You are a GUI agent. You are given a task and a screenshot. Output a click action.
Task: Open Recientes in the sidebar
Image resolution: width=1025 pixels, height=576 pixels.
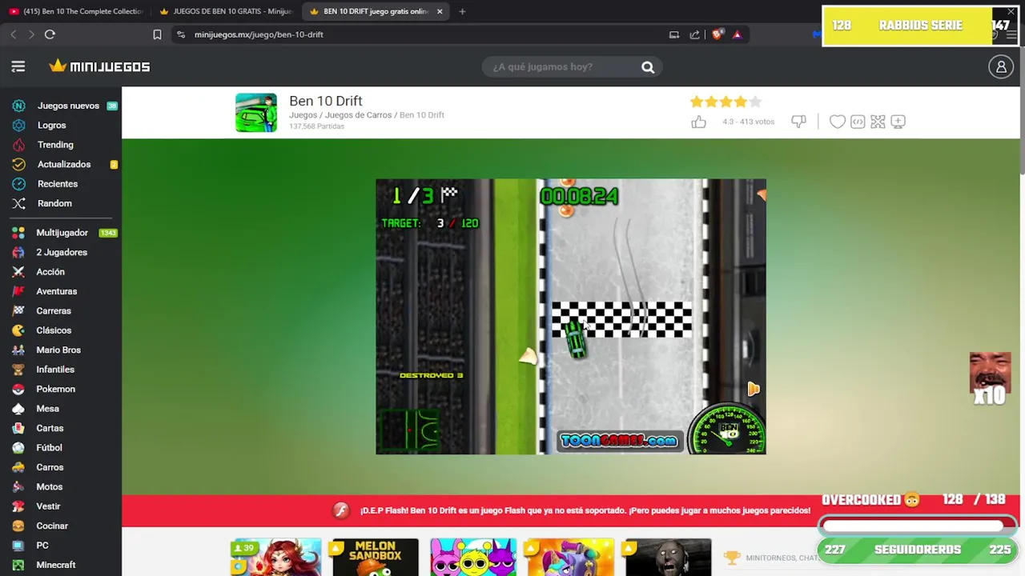click(57, 184)
